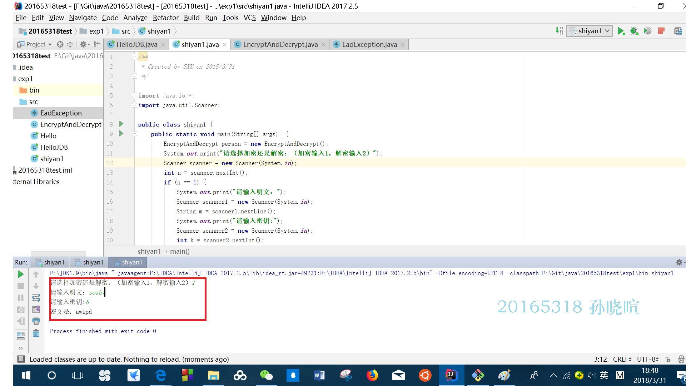
Task: Open the Project view dropdown
Action: (x=34, y=44)
